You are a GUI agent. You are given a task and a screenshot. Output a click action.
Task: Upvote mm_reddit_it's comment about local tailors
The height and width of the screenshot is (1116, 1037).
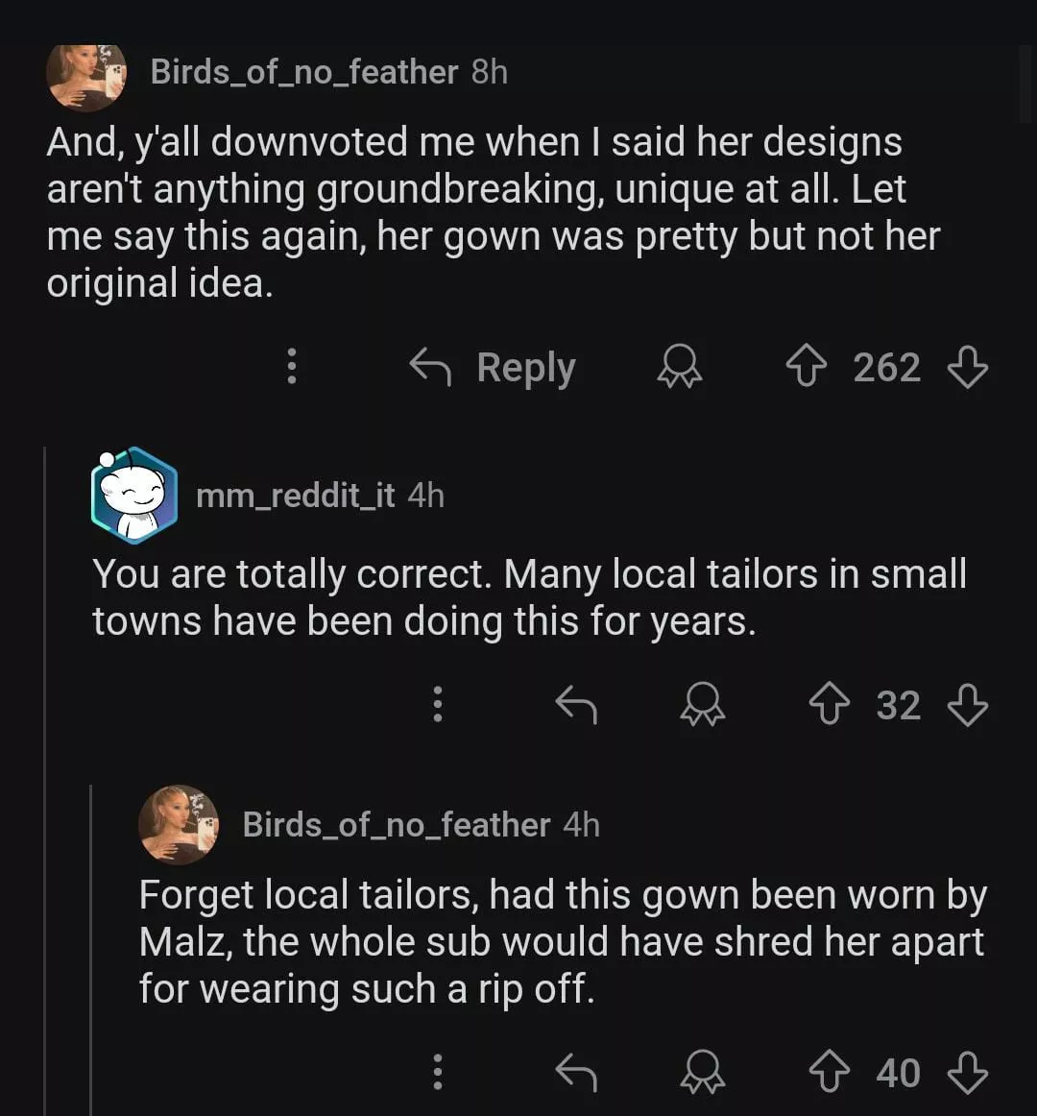pos(830,706)
